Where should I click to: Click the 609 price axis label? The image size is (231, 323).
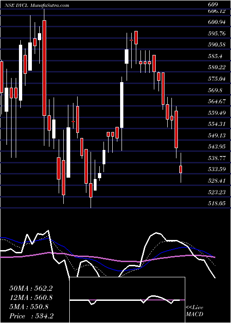coord(213,5)
